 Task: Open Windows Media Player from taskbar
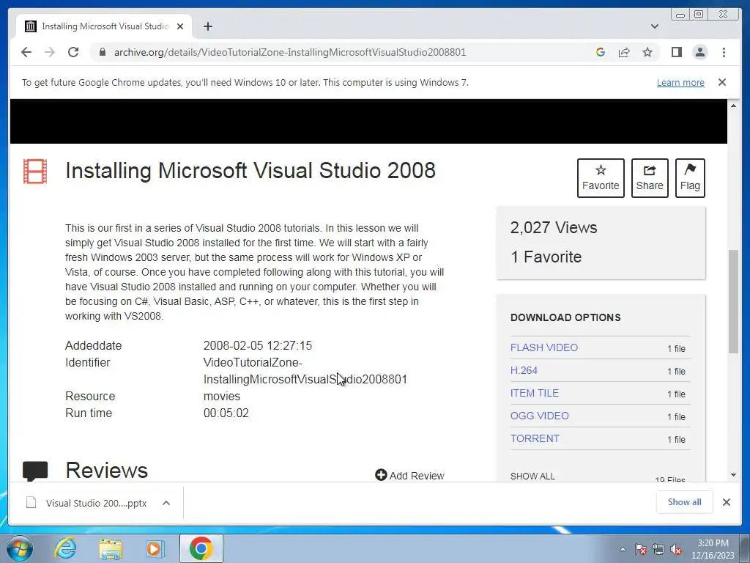point(155,548)
